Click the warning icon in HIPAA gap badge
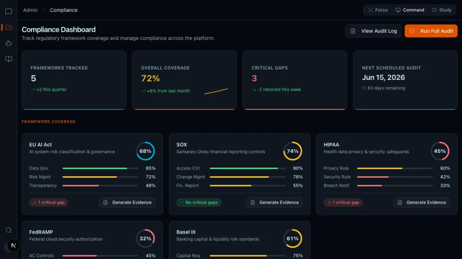The height and width of the screenshot is (259, 462). (x=329, y=203)
